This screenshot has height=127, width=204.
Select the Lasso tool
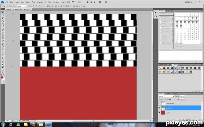point(3,18)
